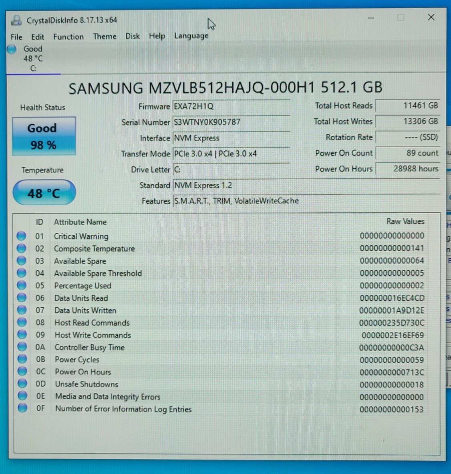Click the status orb for Data Units Read

[22, 298]
